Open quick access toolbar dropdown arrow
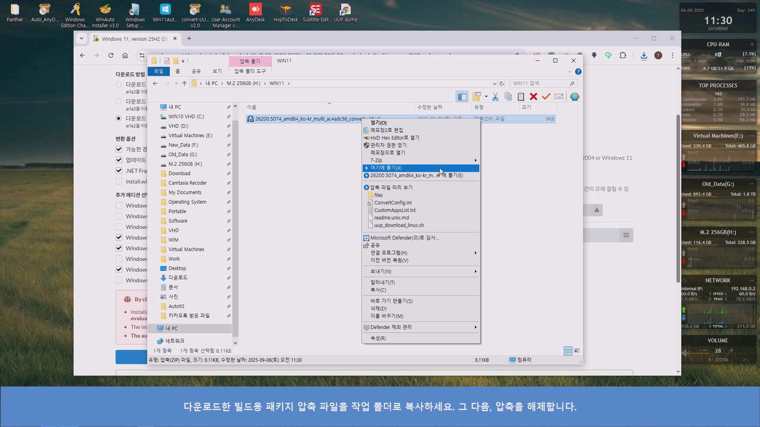Screen dimensions: 760x427 coord(183,61)
